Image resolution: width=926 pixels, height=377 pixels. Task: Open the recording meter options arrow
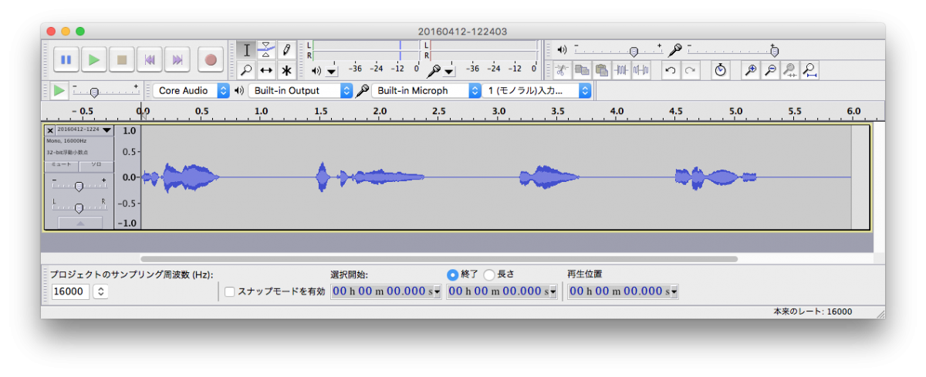click(x=449, y=70)
